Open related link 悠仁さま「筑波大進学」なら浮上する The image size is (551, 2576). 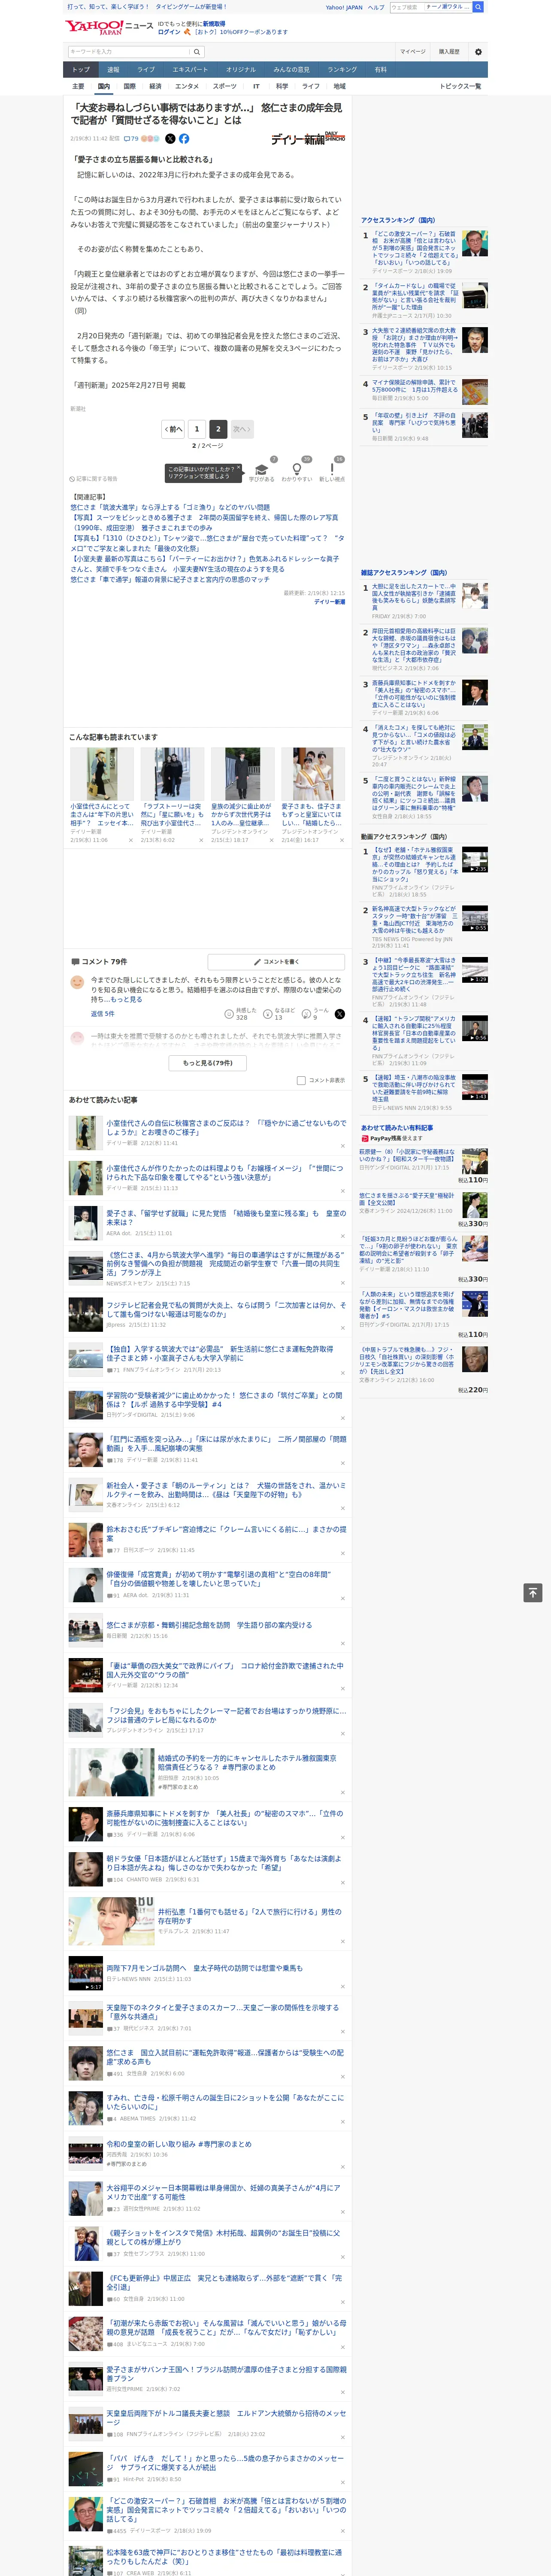point(170,507)
